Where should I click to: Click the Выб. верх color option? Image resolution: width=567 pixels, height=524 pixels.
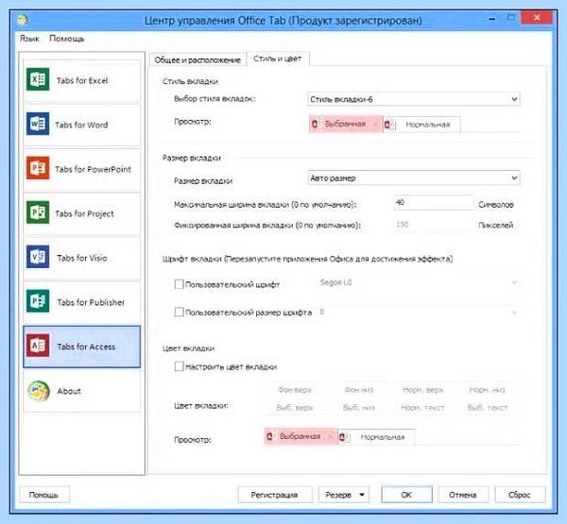(294, 408)
